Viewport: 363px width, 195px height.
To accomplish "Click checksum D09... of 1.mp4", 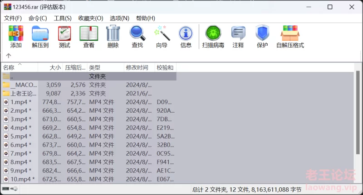I will 164,102.
